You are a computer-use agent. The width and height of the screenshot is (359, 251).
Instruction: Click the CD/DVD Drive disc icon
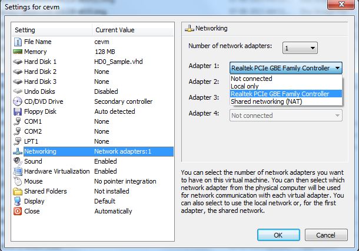tap(18, 101)
